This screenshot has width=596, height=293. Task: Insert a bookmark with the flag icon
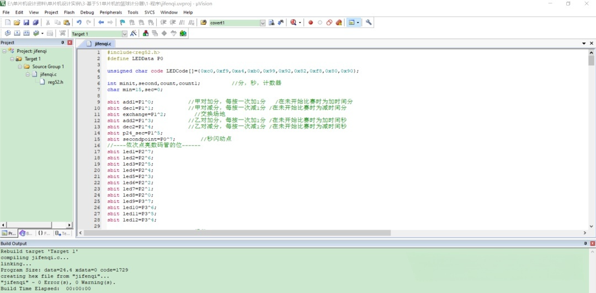123,23
